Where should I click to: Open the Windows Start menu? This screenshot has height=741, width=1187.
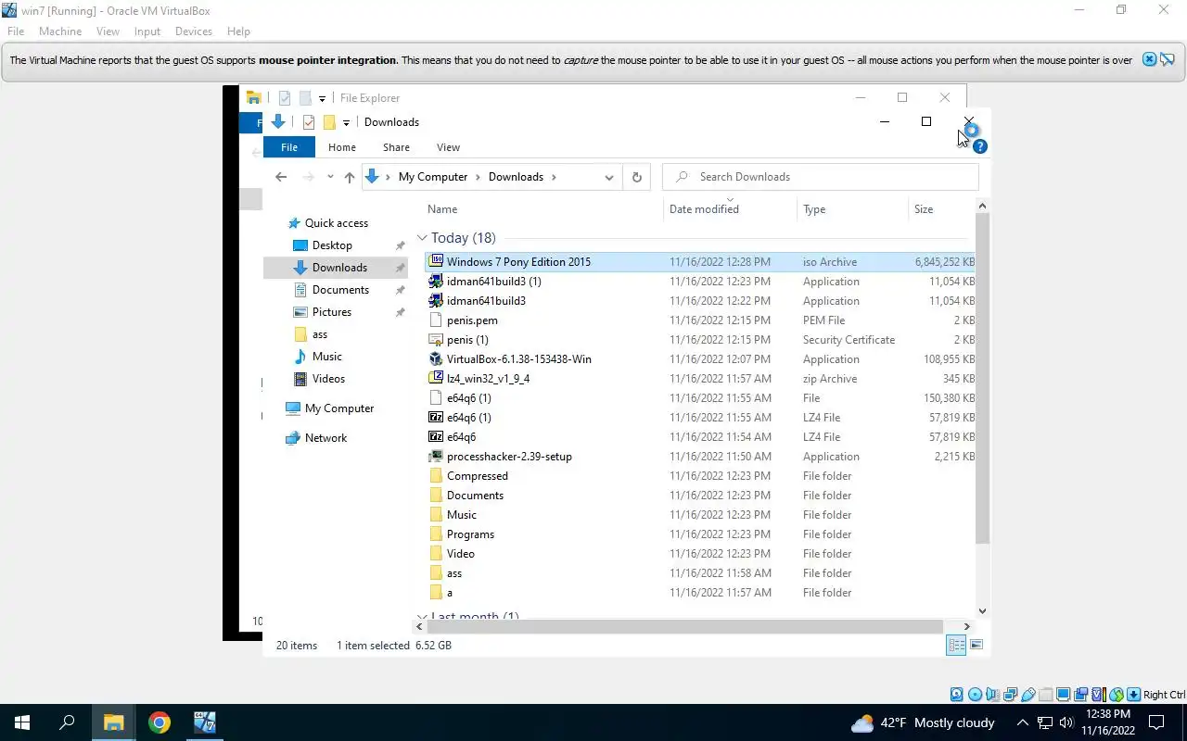click(x=22, y=722)
